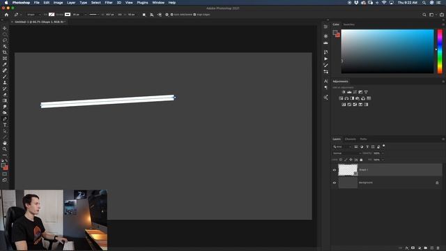Open the Edit Toolbar three-dots icon
Image resolution: width=446 pixels, height=251 pixels.
tap(5, 155)
